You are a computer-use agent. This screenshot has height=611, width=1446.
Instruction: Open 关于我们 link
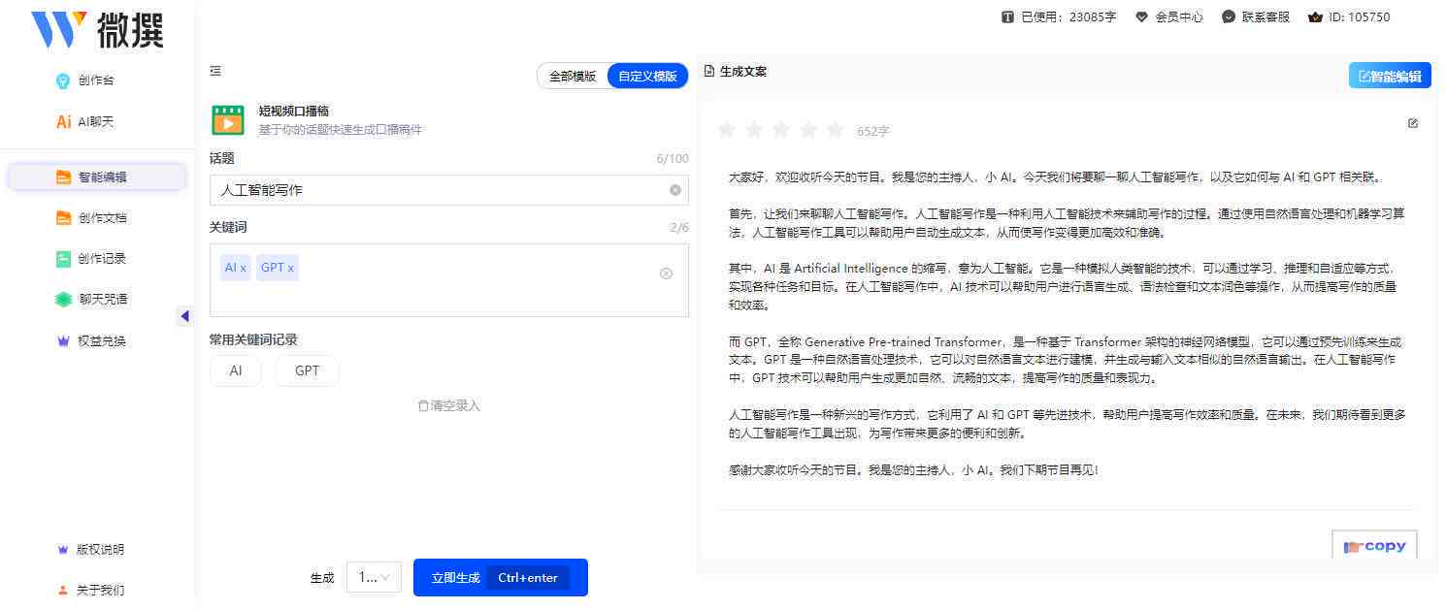click(x=91, y=590)
